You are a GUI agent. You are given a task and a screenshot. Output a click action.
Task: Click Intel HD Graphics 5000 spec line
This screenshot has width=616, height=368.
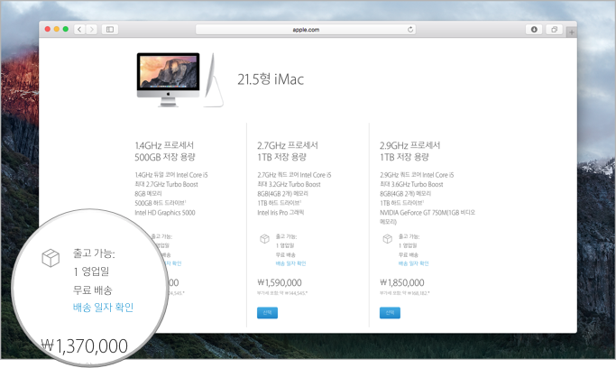(x=165, y=213)
